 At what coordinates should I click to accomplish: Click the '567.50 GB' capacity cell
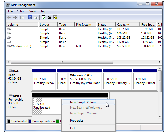click(123, 46)
